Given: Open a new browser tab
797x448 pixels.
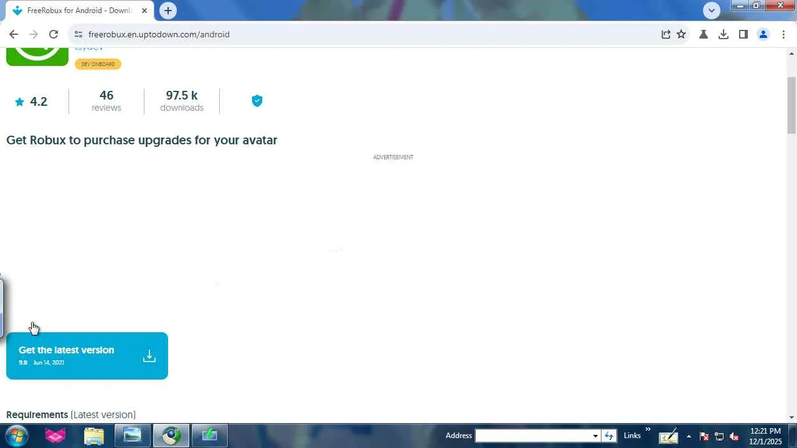Looking at the screenshot, I should (x=168, y=11).
